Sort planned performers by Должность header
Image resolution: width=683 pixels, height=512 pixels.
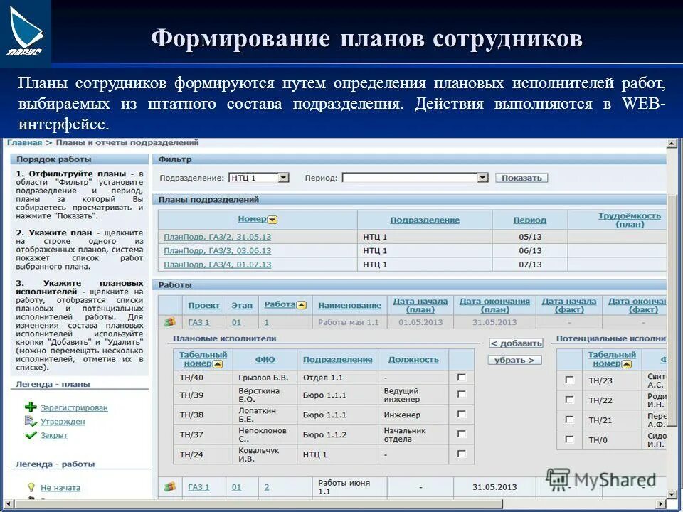(413, 360)
